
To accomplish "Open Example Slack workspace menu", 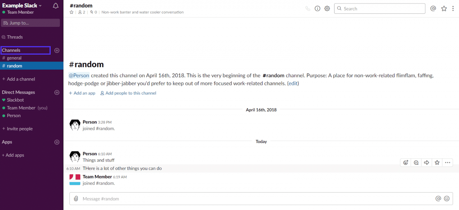I will coord(22,6).
